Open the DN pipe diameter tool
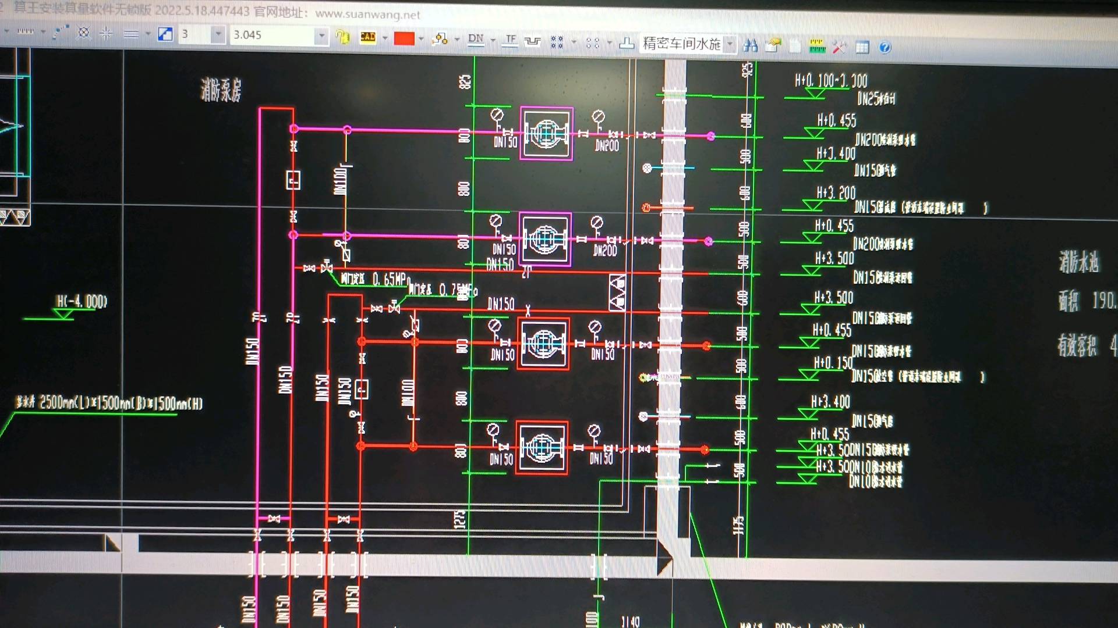This screenshot has height=628, width=1118. tap(476, 40)
